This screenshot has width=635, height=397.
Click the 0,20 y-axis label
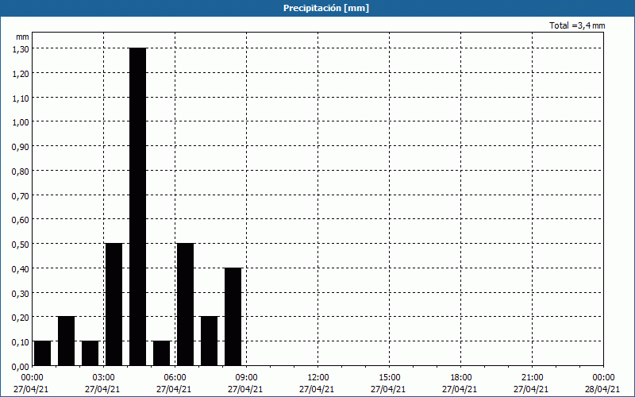click(x=20, y=317)
